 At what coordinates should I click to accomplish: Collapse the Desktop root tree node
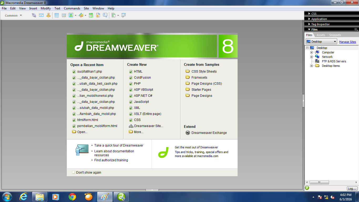(307, 48)
